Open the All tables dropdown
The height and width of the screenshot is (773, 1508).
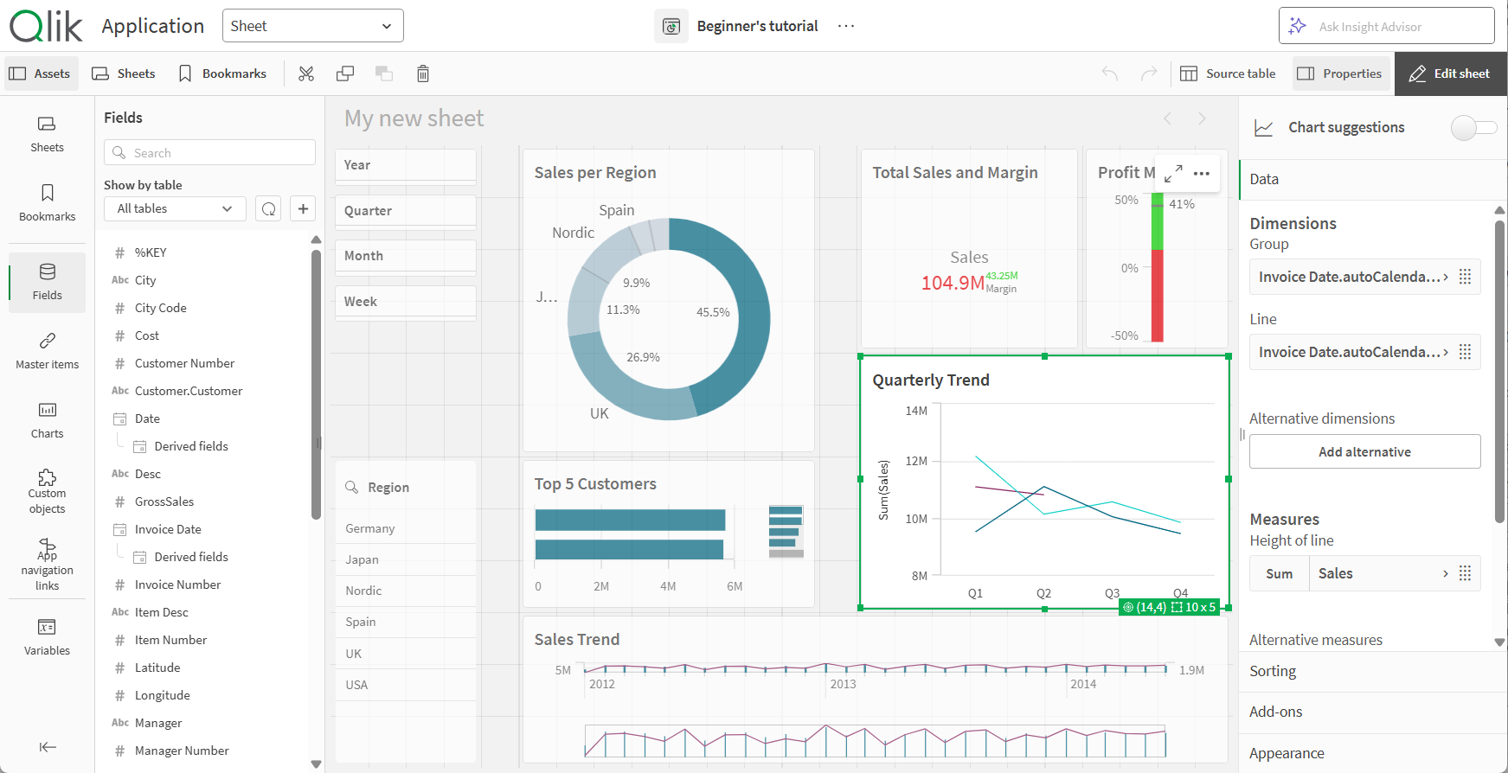point(176,208)
